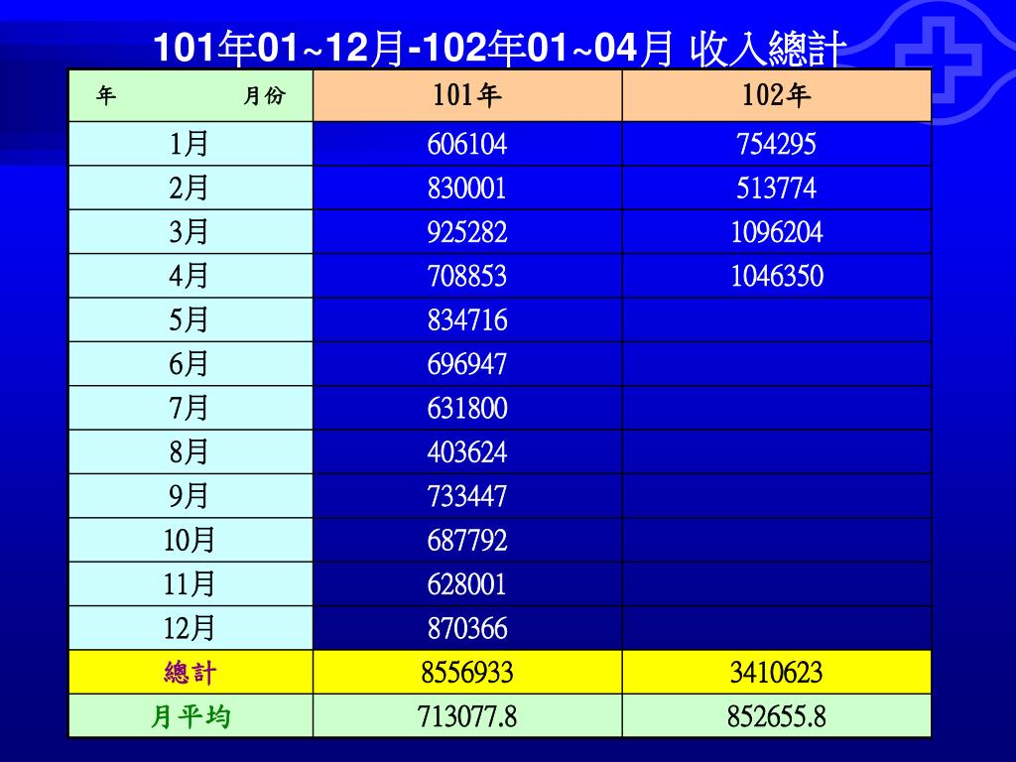Viewport: 1016px width, 762px height.
Task: Select the value 628001
Action: point(467,584)
